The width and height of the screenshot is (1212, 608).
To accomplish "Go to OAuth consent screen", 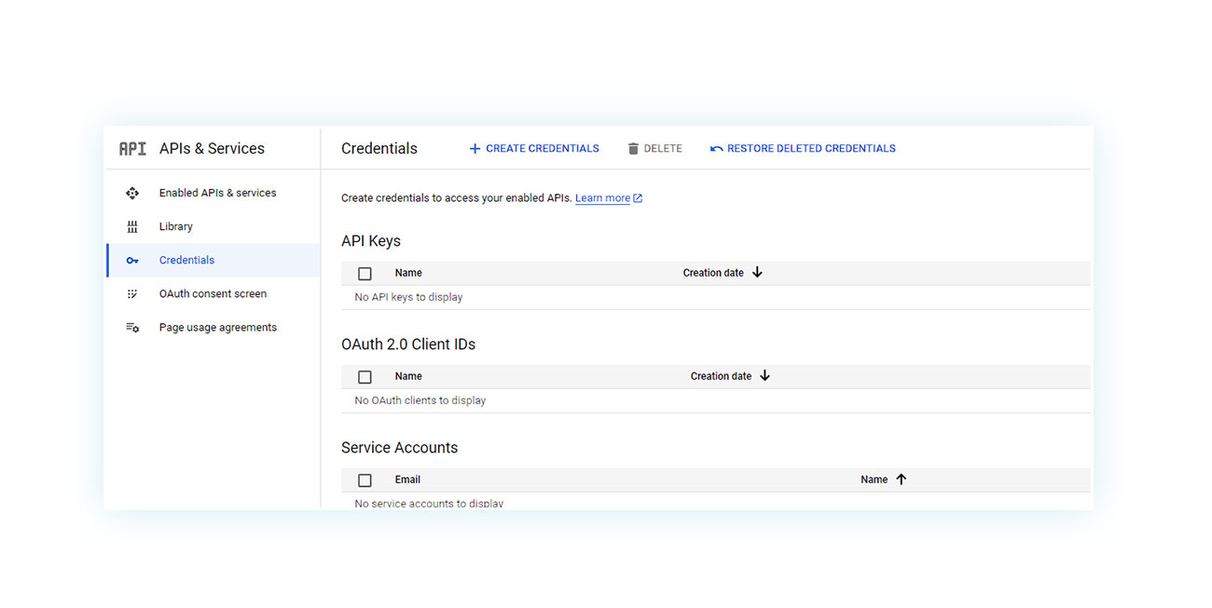I will [x=213, y=293].
